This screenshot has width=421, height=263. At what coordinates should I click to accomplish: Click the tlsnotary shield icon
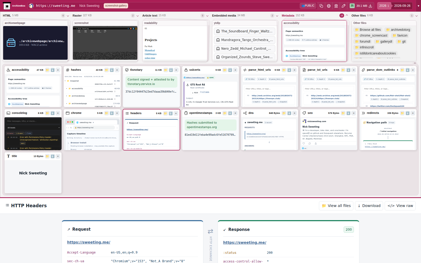tap(127, 70)
